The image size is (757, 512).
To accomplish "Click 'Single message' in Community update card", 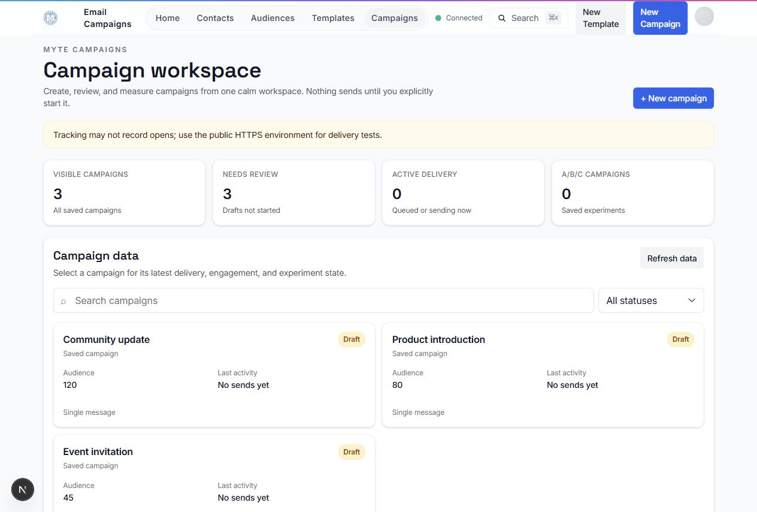I will [89, 412].
